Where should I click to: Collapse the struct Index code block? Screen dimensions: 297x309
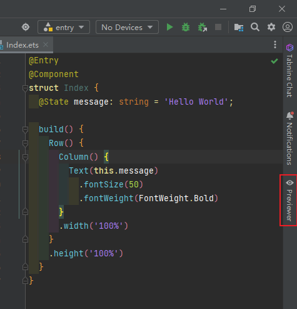click(x=25, y=88)
